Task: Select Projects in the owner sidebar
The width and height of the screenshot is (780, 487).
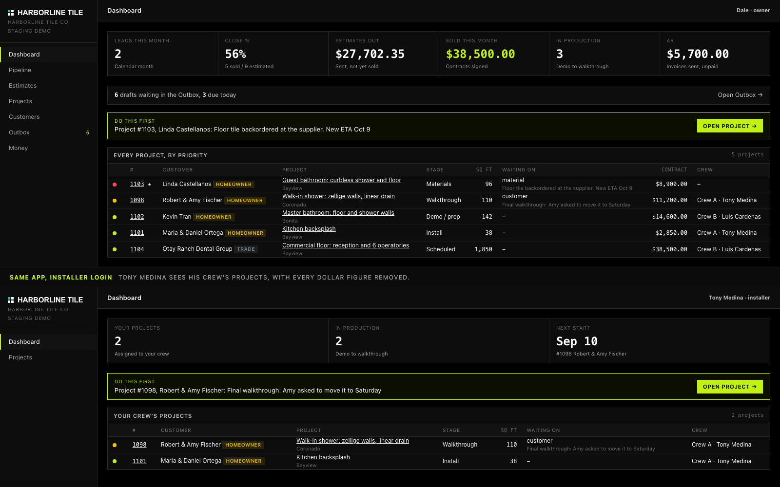Action: tap(49, 101)
